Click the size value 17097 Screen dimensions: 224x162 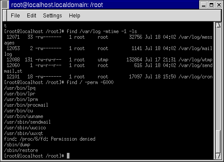click(135, 77)
